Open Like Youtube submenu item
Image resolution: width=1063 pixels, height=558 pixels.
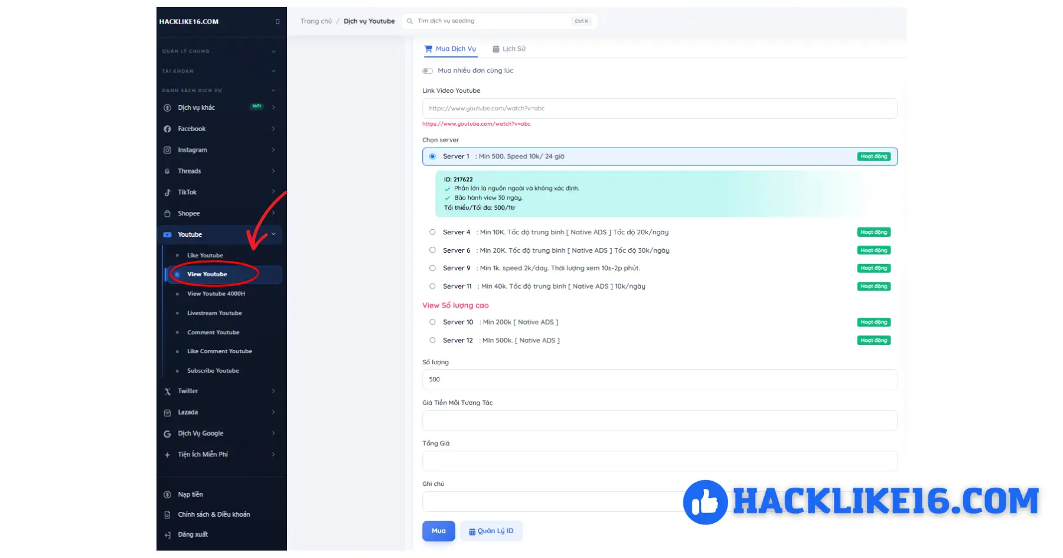[205, 256]
